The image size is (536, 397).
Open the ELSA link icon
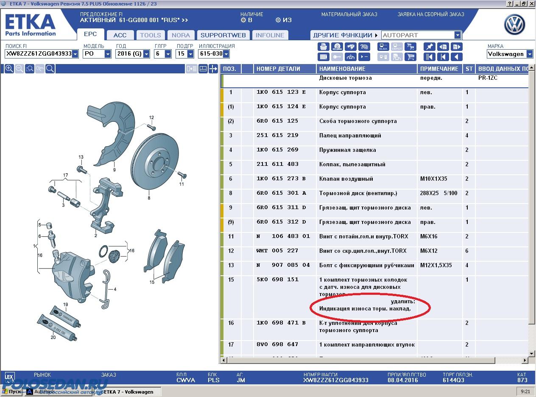coord(383,47)
